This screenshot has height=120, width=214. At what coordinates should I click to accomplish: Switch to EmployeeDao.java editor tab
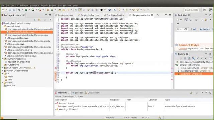coord(88,15)
